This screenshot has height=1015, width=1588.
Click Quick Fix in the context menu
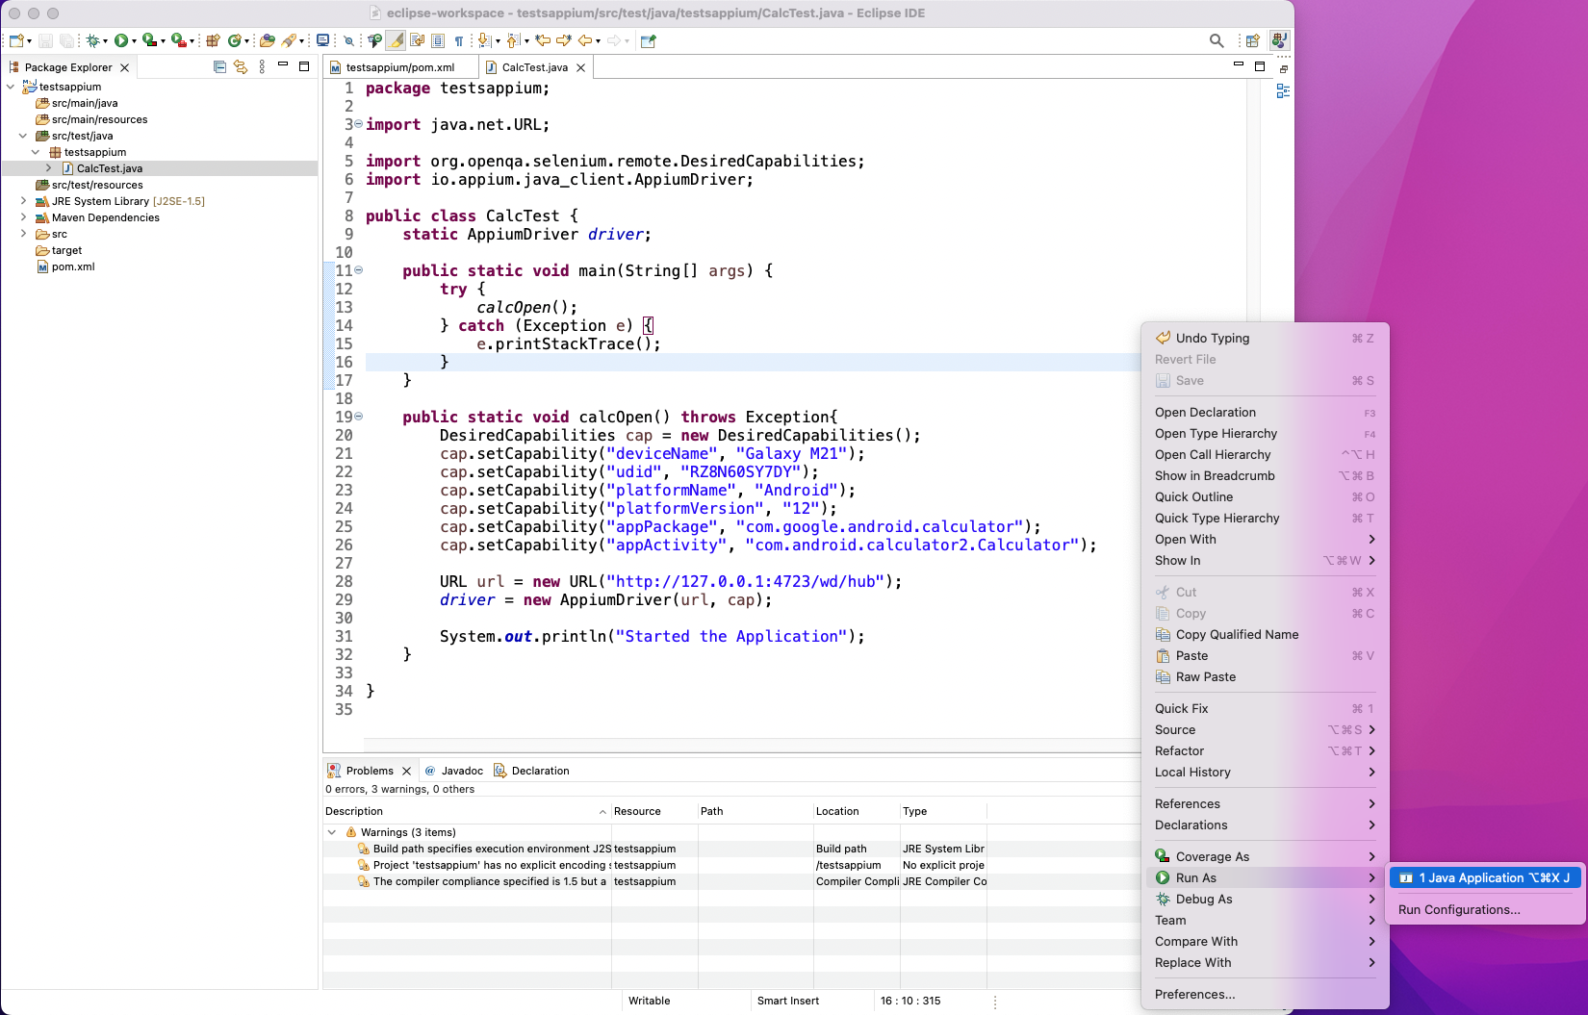[1182, 708]
